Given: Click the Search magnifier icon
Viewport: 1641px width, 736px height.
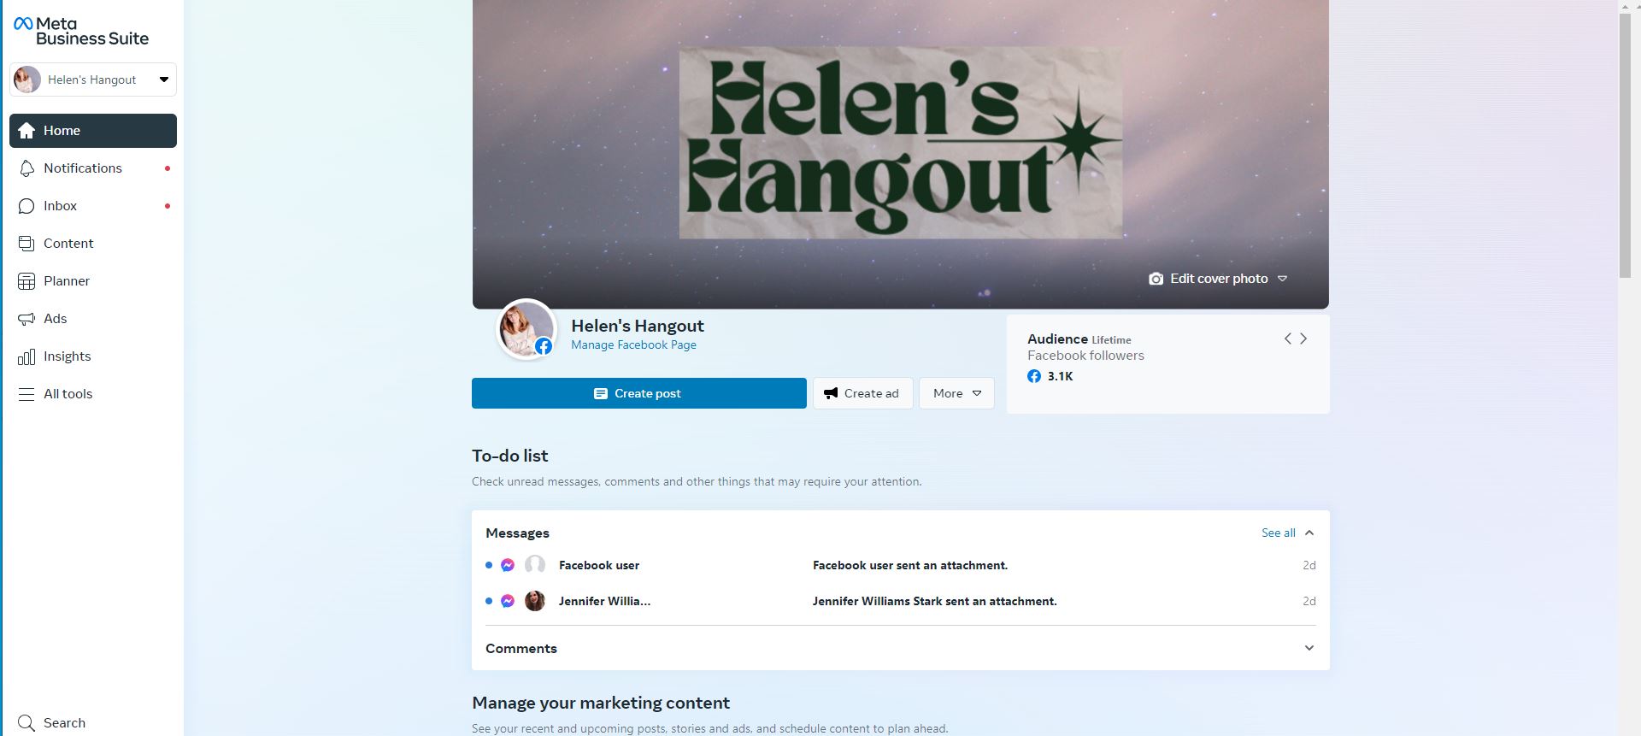Looking at the screenshot, I should click(26, 723).
